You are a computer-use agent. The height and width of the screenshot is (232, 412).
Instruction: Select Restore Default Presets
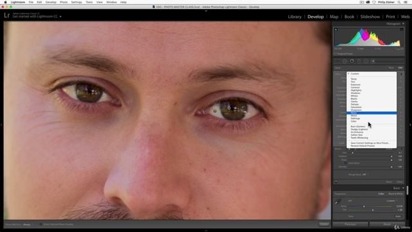(x=371, y=146)
